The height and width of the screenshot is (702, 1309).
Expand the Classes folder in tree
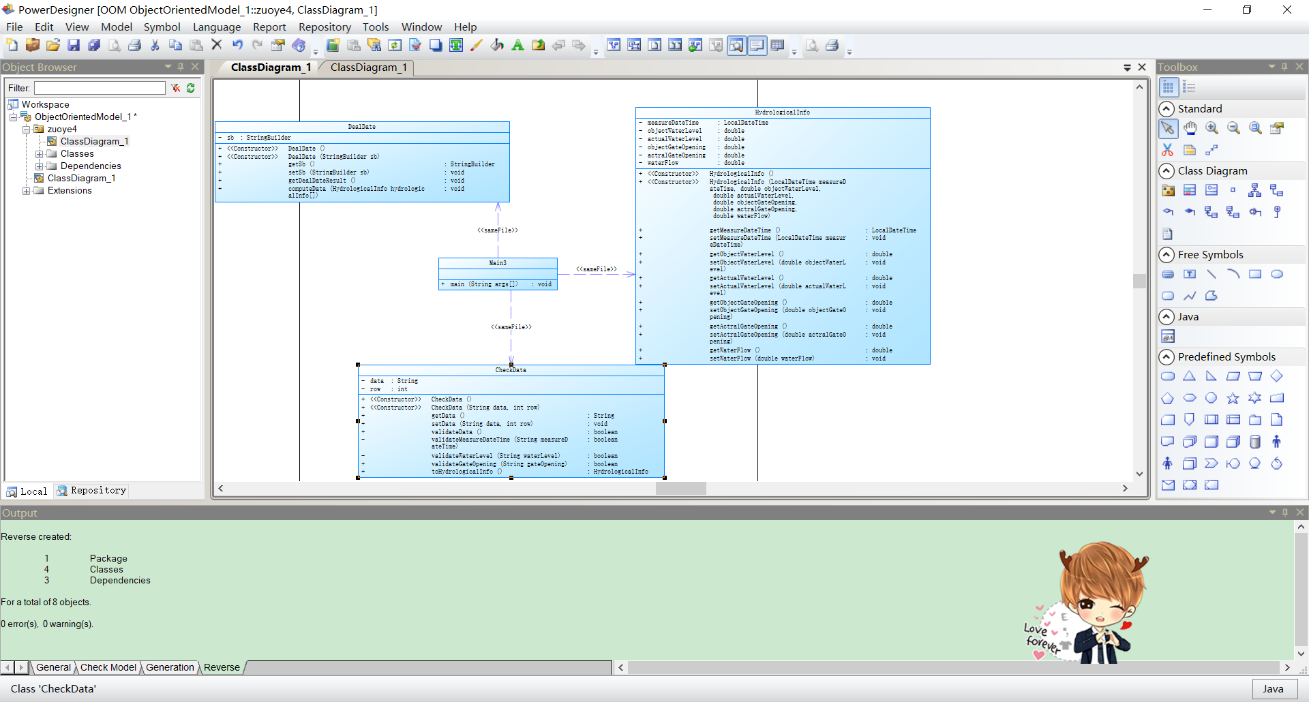click(x=40, y=154)
